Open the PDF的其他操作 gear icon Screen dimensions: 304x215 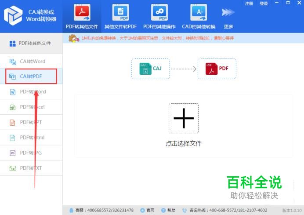click(159, 13)
